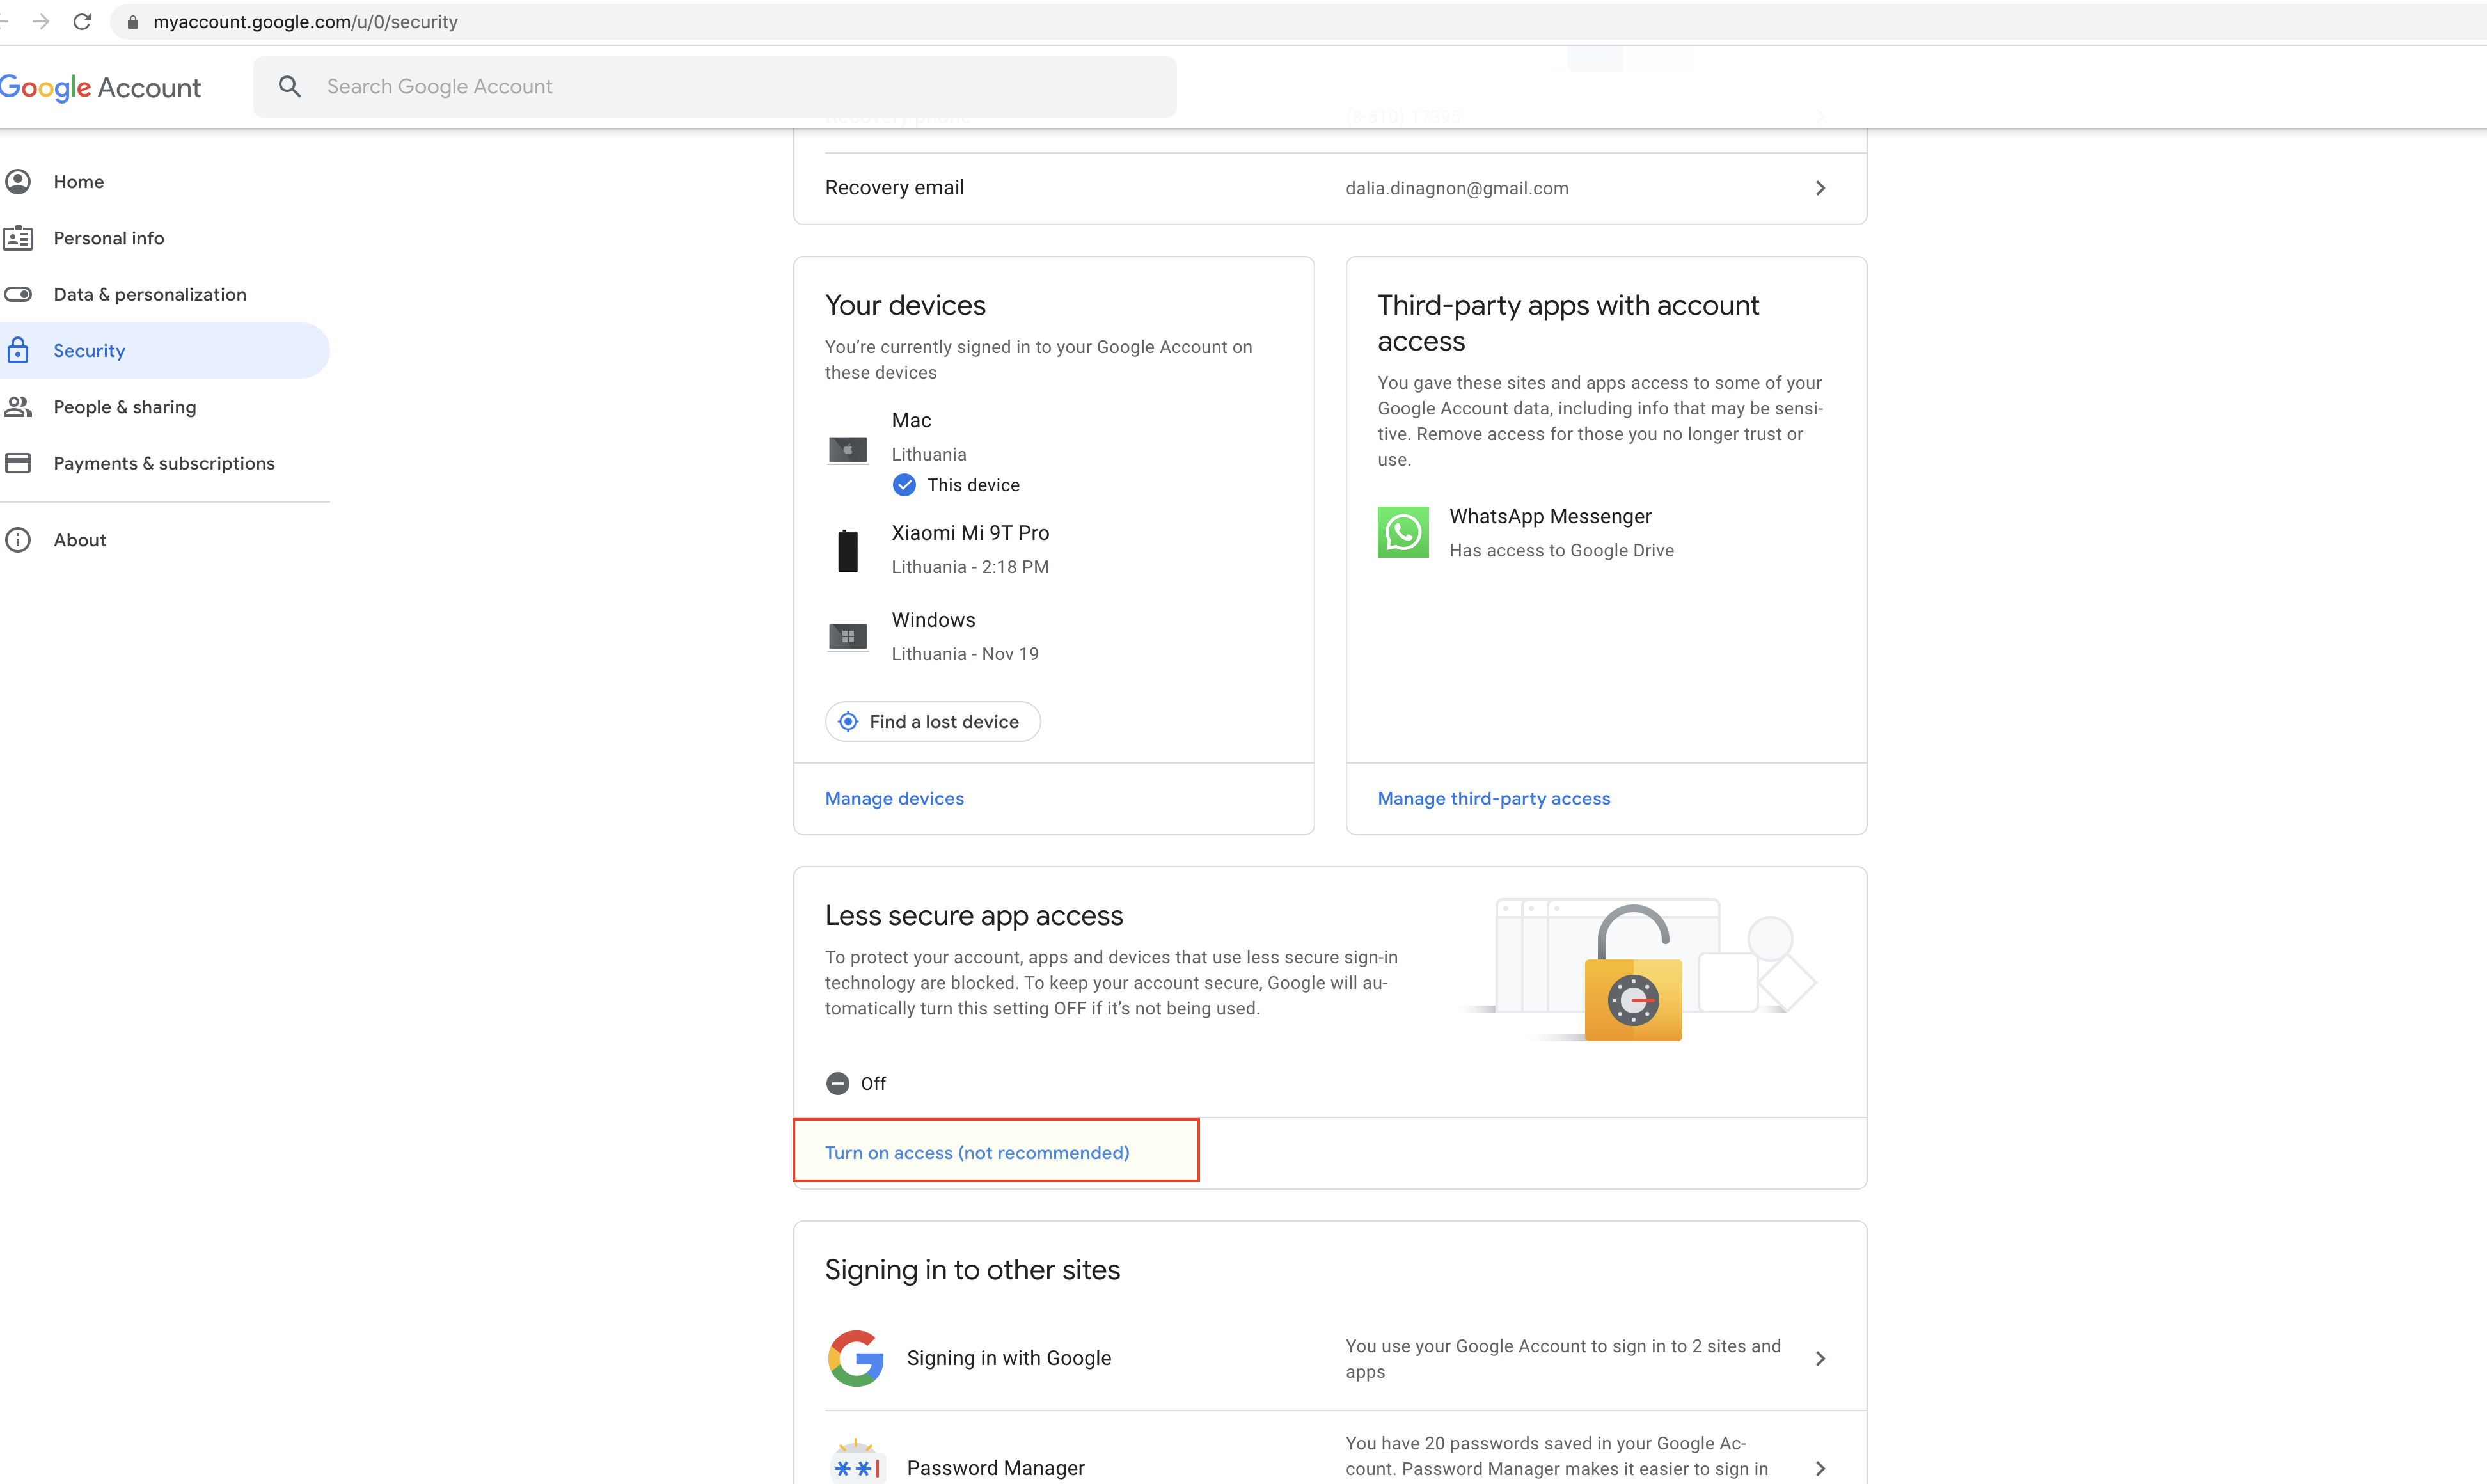
Task: Click the Google G logo icon
Action: point(855,1357)
